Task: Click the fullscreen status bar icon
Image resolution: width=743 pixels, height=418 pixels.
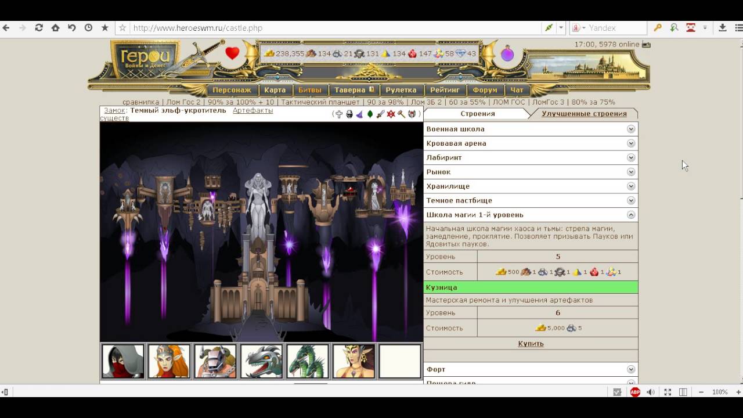Action: [668, 392]
